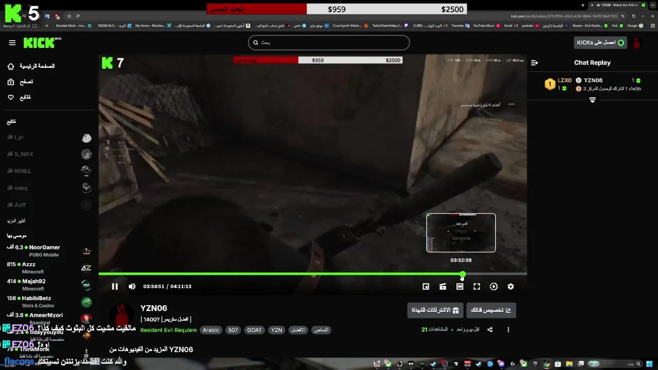Reload the browser page
658x370 pixels.
(634, 16)
